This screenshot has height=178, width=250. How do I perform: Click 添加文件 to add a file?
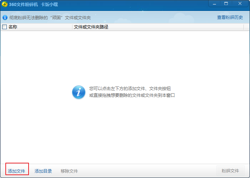tap(16, 171)
